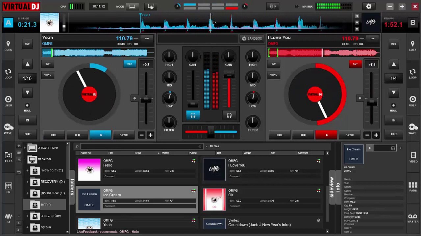Viewport: 421px width, 236px height.
Task: Expand the (C:) drive folder
Action: (27, 170)
